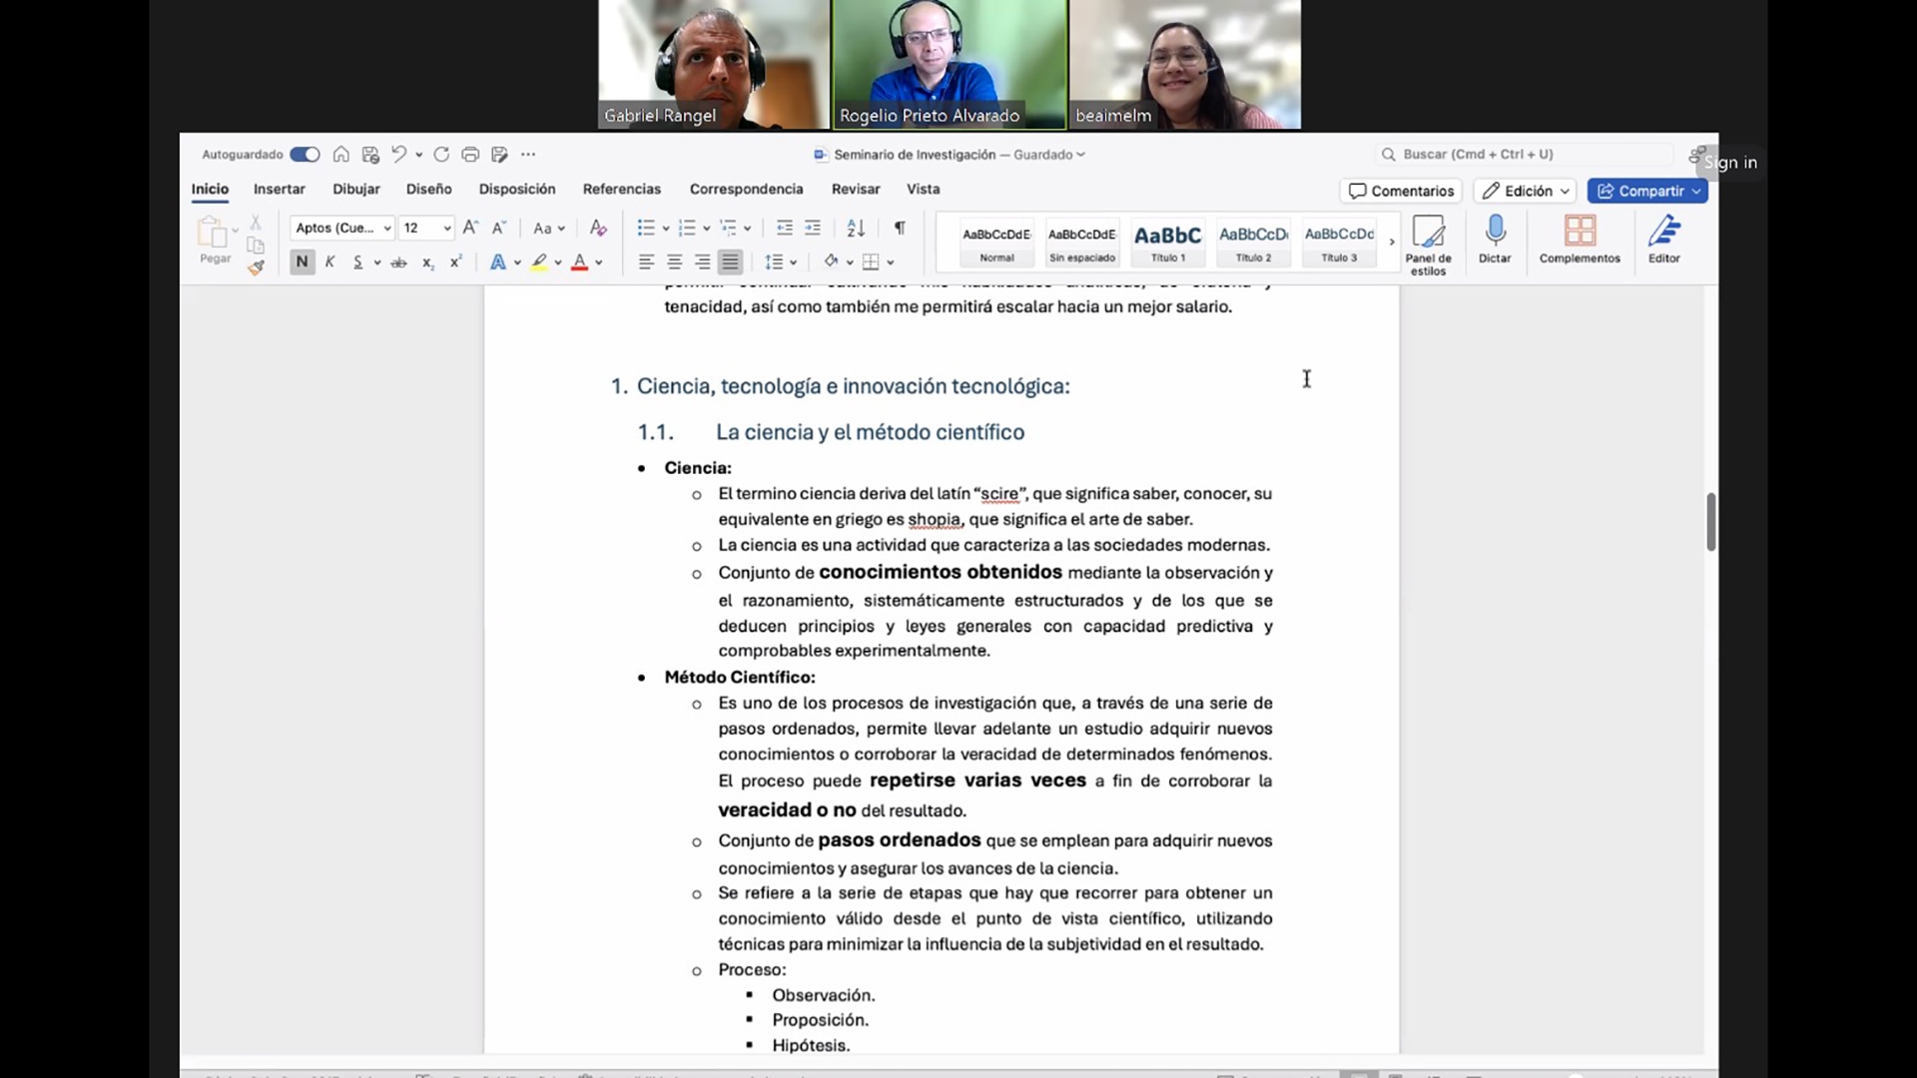Sort text with A-Z icon
Screen dimensions: 1917x1078
pos(856,229)
